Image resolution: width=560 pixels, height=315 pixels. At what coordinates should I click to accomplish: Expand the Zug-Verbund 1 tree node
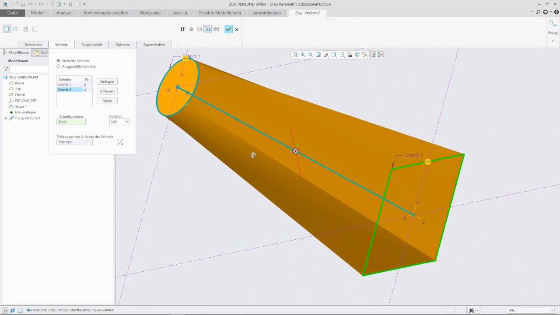(6, 118)
